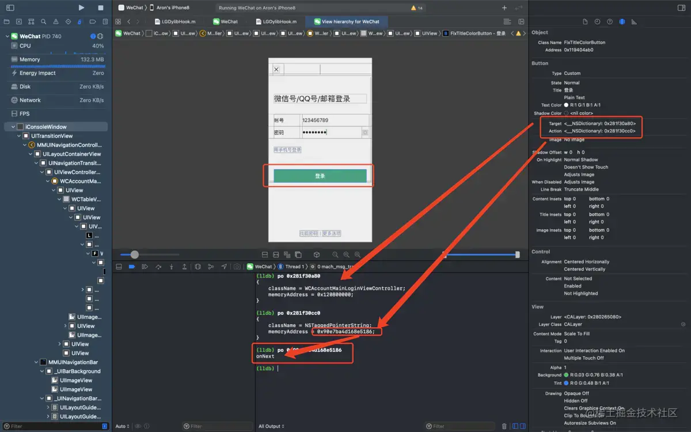691x432 pixels.
Task: Open the Issue navigator triangle icon
Action: click(x=56, y=21)
